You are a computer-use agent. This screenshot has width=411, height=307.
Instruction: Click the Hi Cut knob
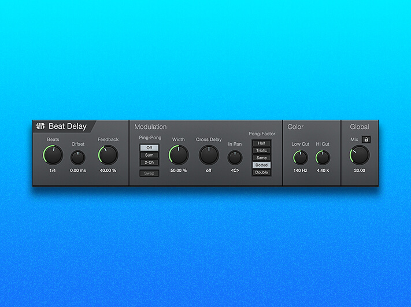click(322, 157)
